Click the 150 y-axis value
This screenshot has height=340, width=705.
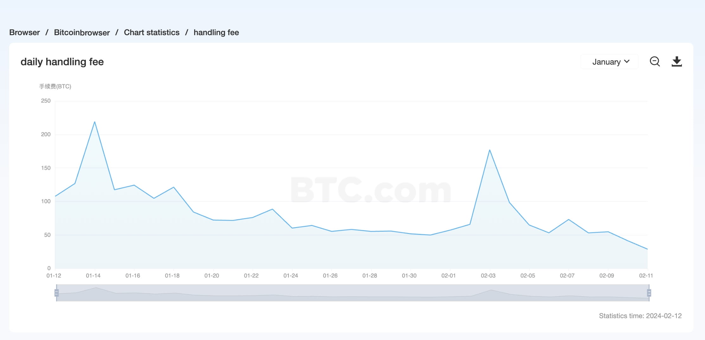(x=46, y=168)
